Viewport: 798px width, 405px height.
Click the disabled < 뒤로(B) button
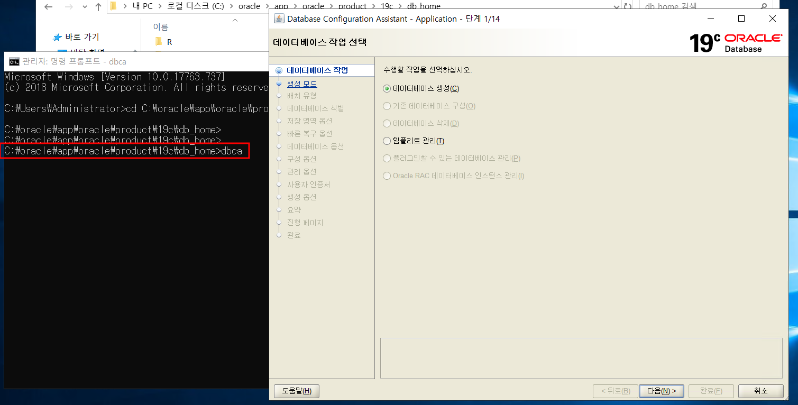tap(615, 391)
